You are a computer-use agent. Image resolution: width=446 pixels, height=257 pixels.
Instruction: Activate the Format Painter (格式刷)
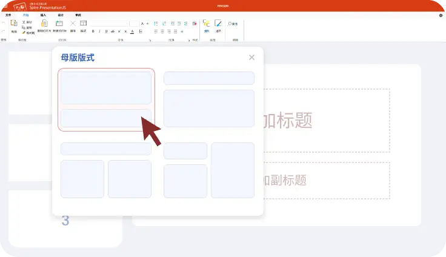(x=28, y=33)
